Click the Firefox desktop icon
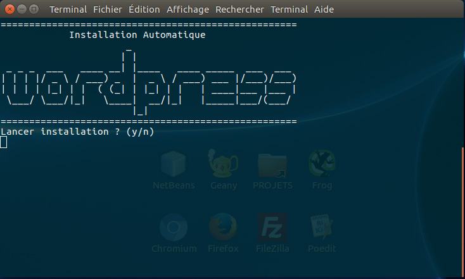465x279 pixels. pyautogui.click(x=223, y=227)
